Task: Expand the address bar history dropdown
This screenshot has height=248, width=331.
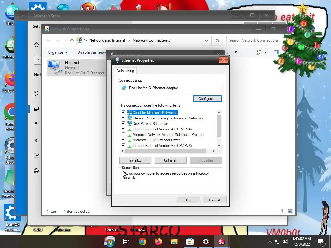Action: pos(207,40)
